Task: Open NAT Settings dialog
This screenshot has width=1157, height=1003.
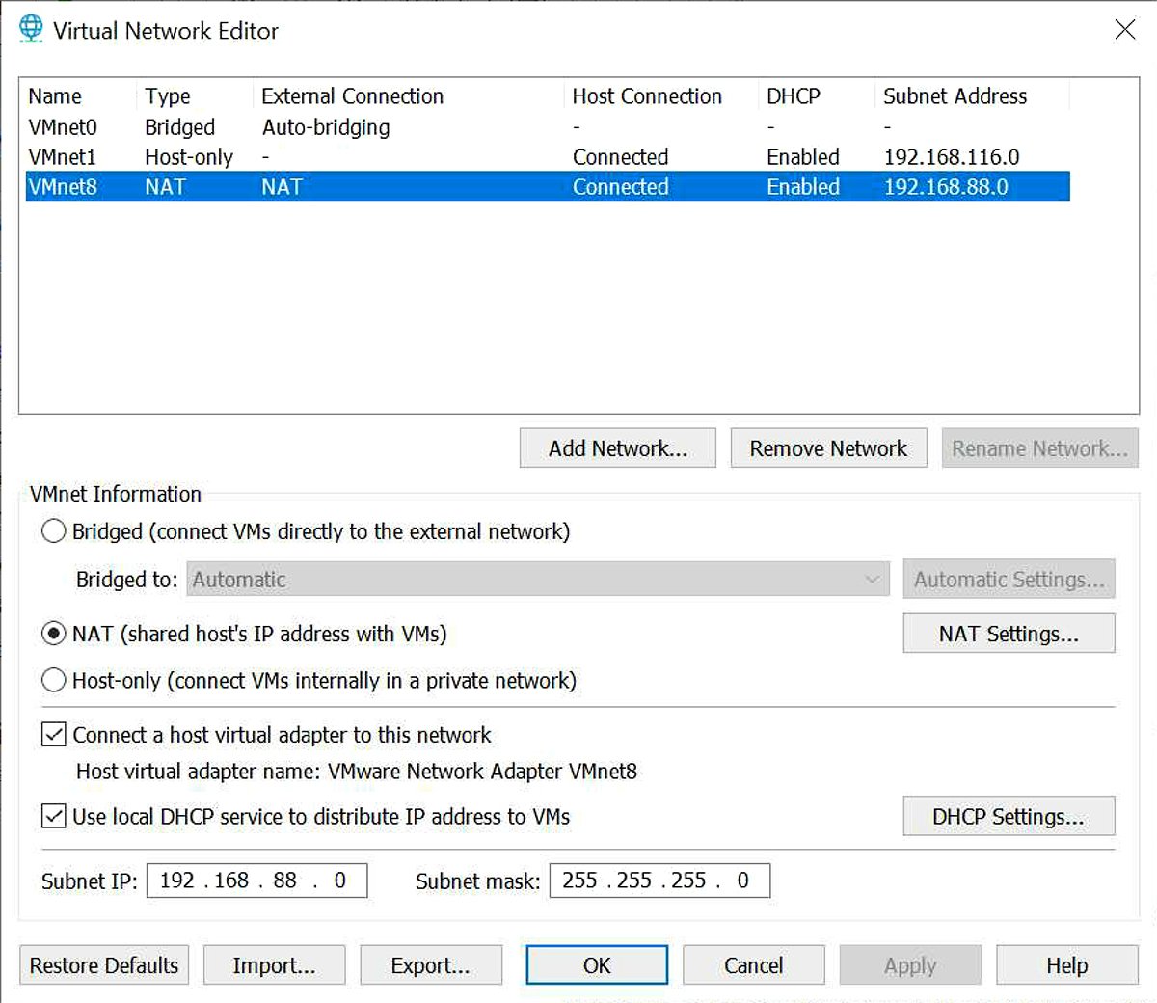Action: [x=1009, y=634]
